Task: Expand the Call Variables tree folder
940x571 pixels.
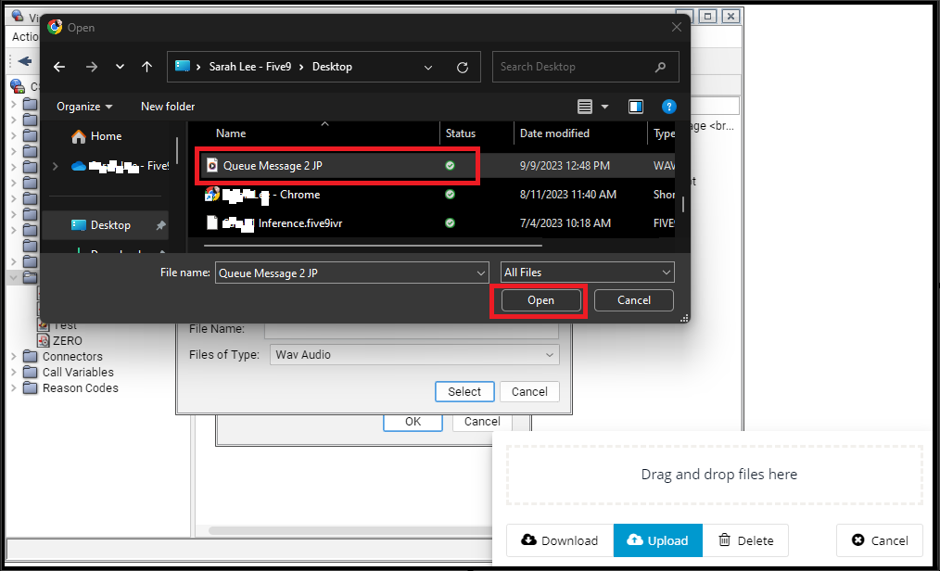Action: (x=14, y=373)
